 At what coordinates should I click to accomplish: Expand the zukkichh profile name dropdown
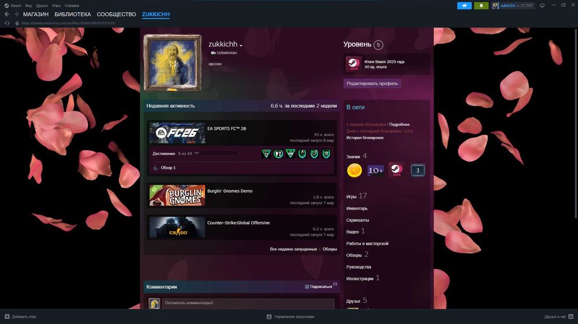pyautogui.click(x=240, y=46)
